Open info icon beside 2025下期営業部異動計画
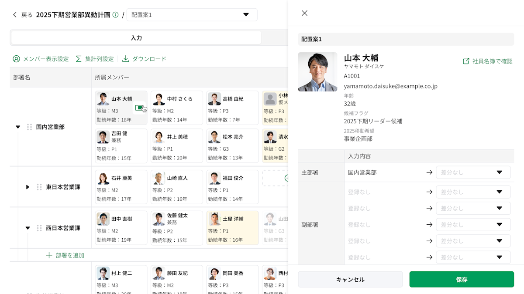This screenshot has height=294, width=524. [x=115, y=15]
